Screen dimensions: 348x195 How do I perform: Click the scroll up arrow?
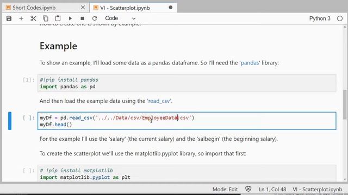345,27
